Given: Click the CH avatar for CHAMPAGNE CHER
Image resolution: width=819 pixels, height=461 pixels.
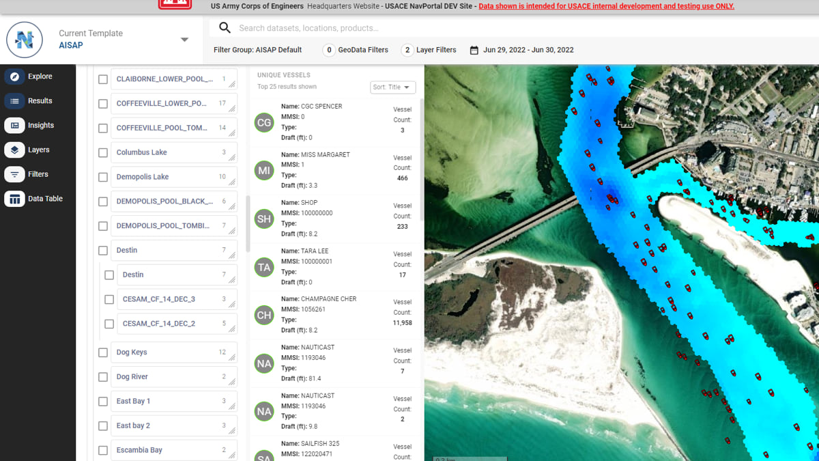Looking at the screenshot, I should tap(264, 315).
